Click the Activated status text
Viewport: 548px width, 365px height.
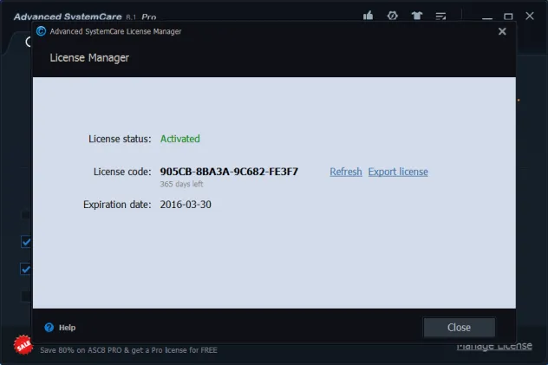click(x=180, y=139)
